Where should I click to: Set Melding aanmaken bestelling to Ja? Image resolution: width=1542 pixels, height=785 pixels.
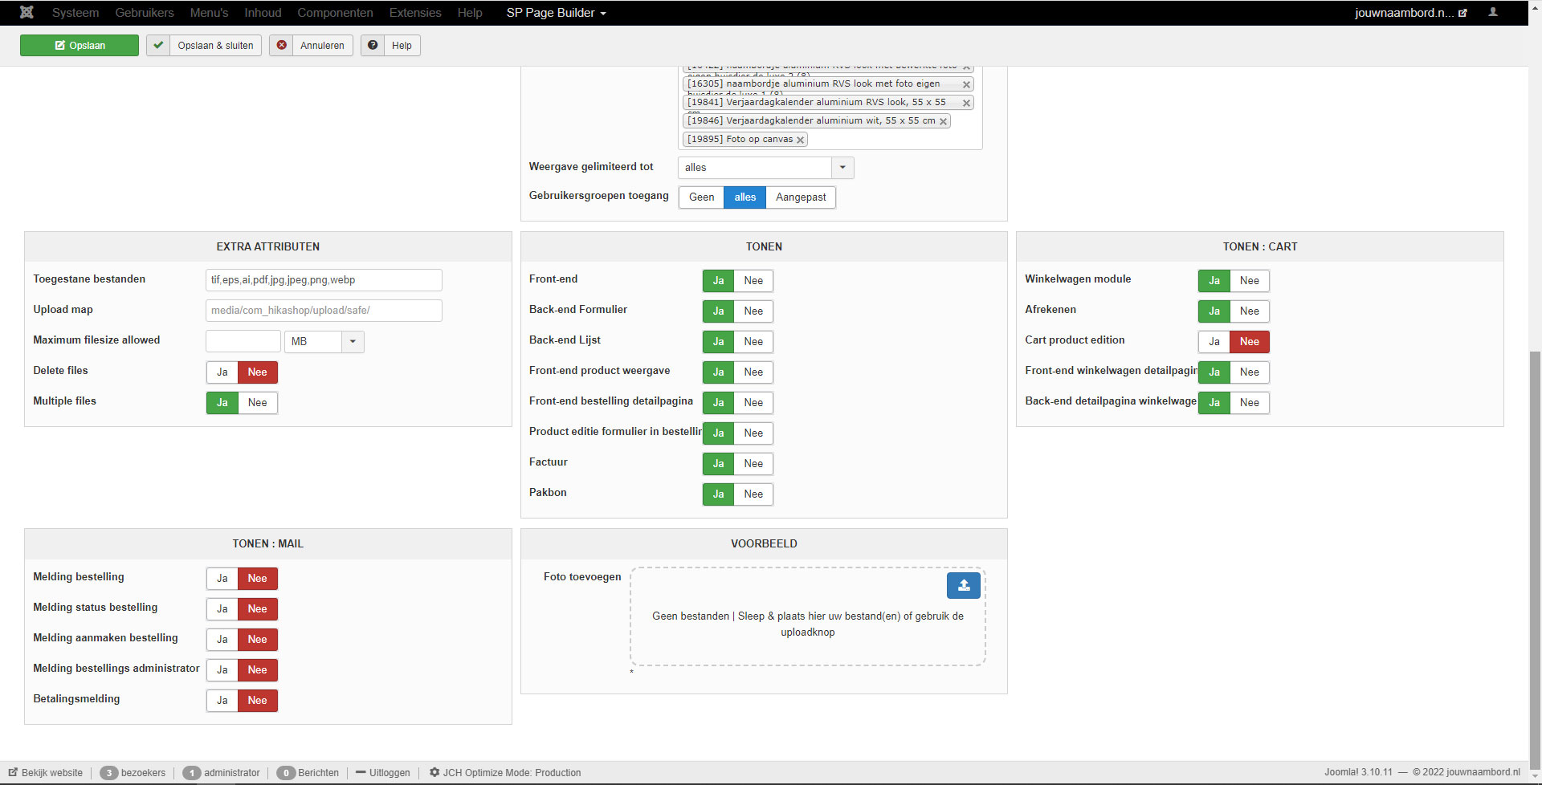click(x=222, y=640)
